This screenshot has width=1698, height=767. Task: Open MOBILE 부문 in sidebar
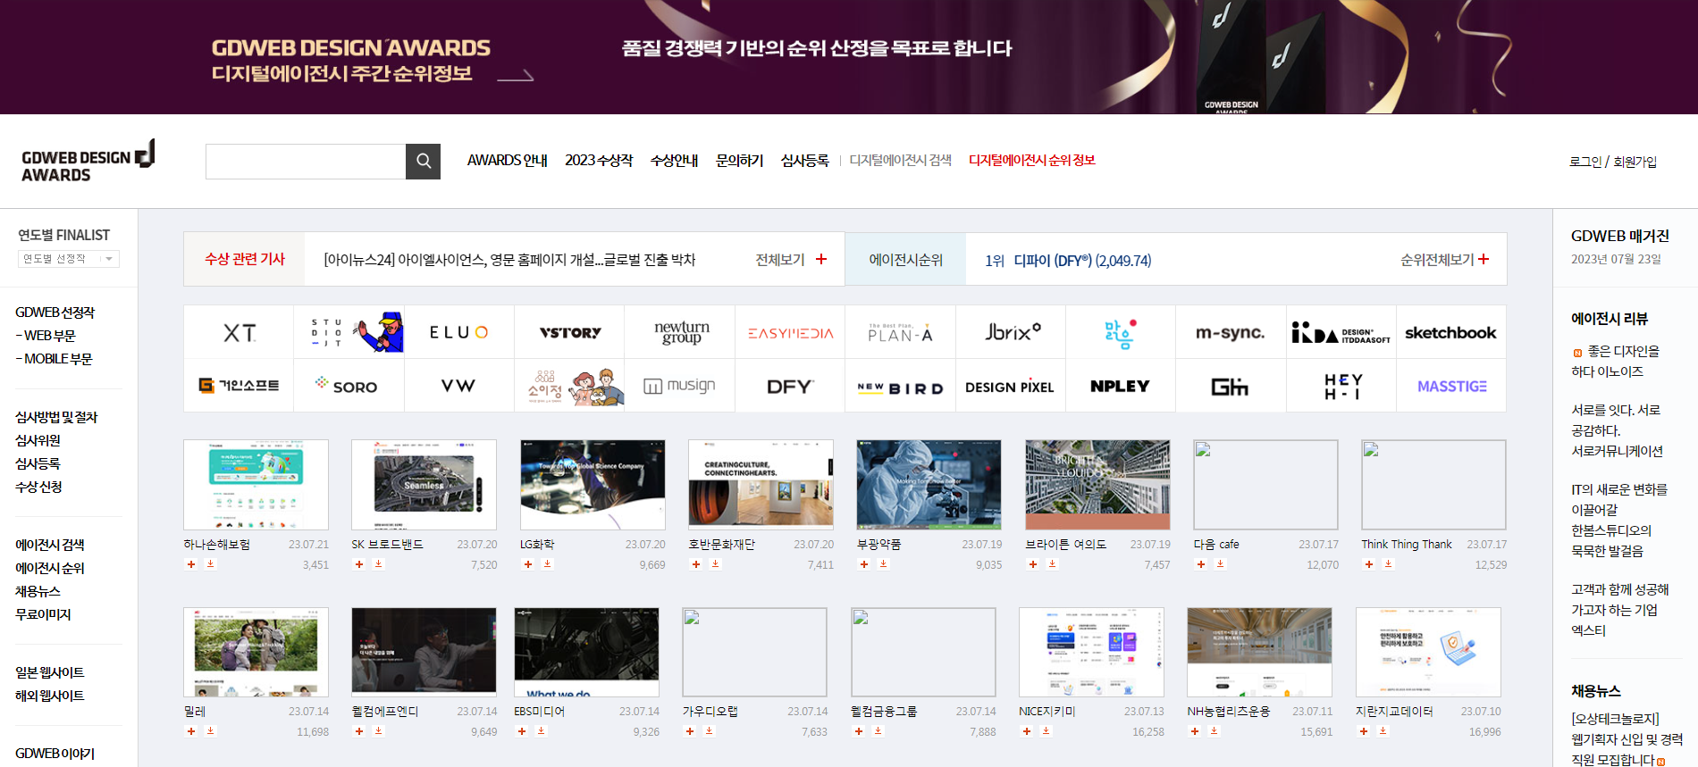click(x=54, y=359)
